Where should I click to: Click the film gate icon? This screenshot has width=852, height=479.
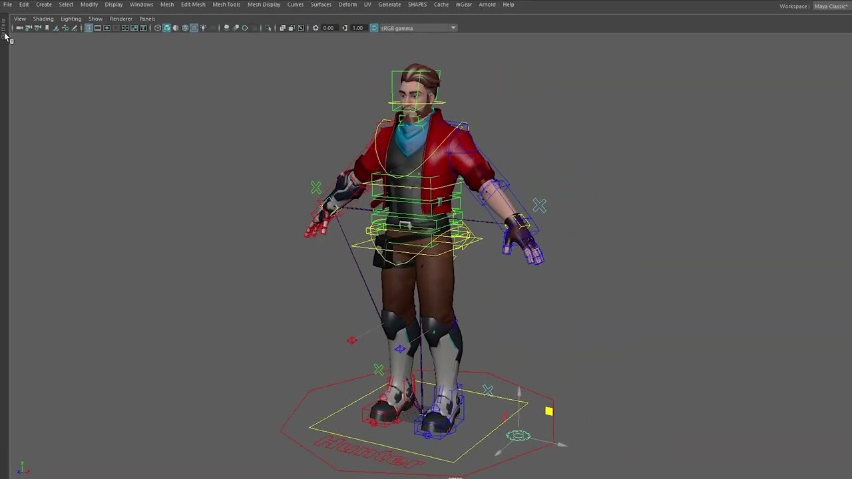click(x=97, y=28)
